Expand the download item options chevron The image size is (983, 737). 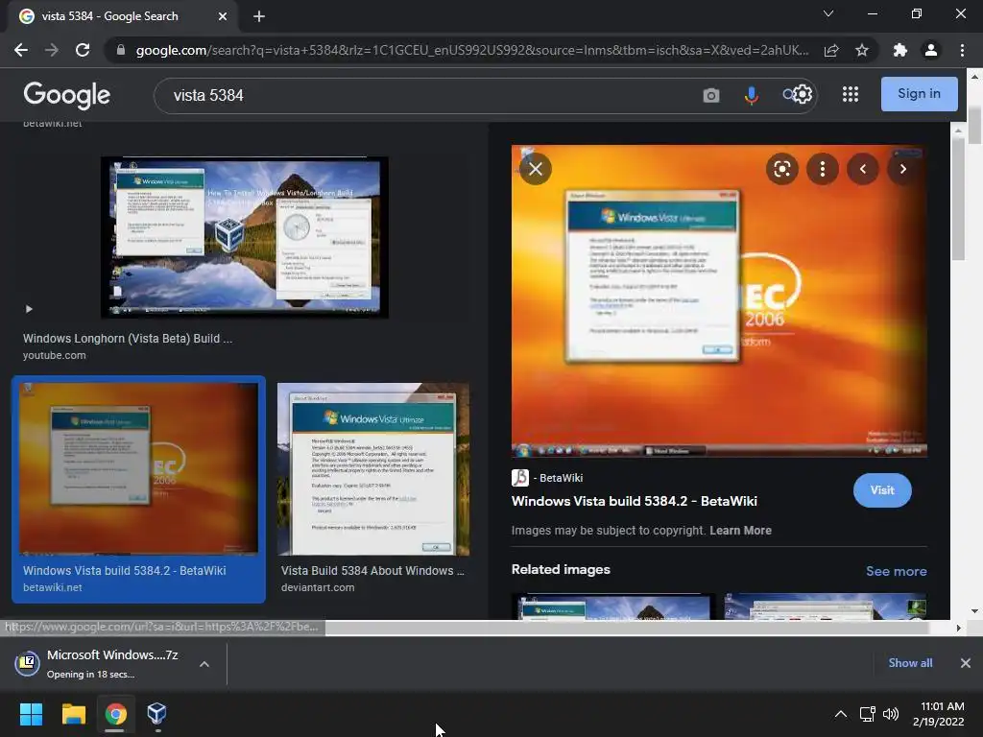tap(204, 664)
